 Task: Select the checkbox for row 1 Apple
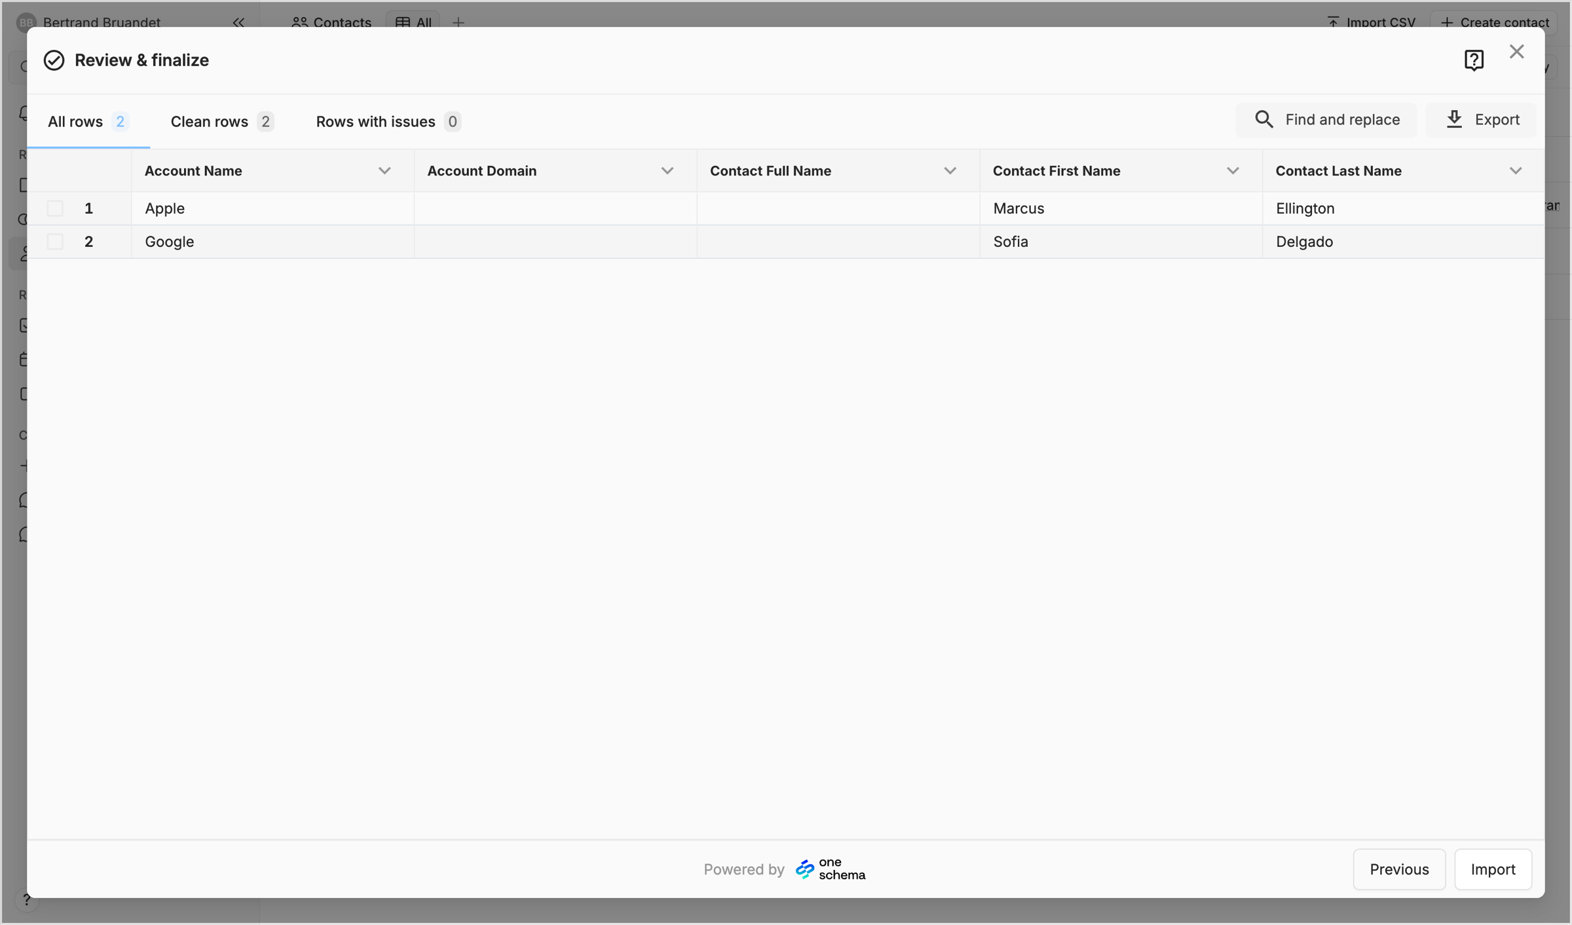[x=55, y=208]
